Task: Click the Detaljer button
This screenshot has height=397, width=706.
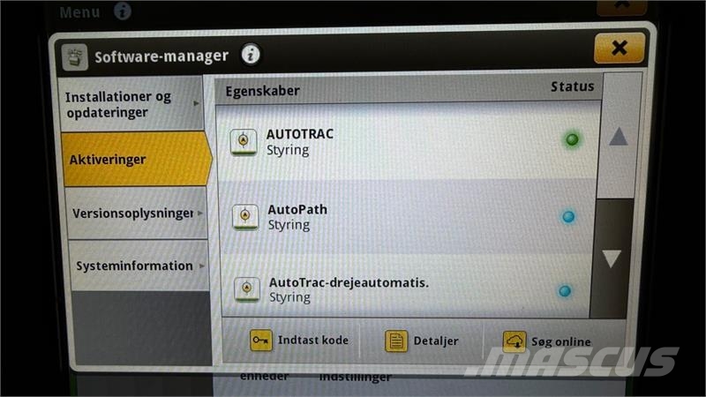Action: [422, 341]
